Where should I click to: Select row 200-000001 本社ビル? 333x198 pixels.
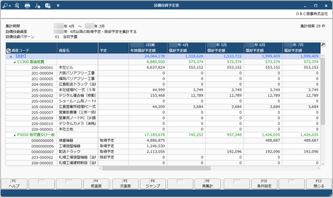pos(163,67)
